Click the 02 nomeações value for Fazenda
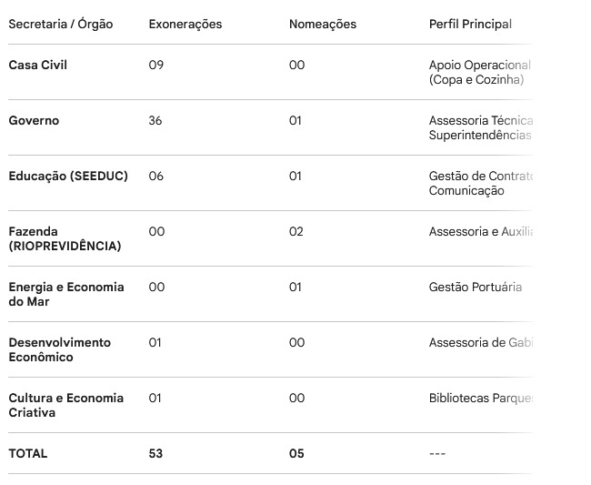Viewport: 591px width, 485px height. (296, 232)
